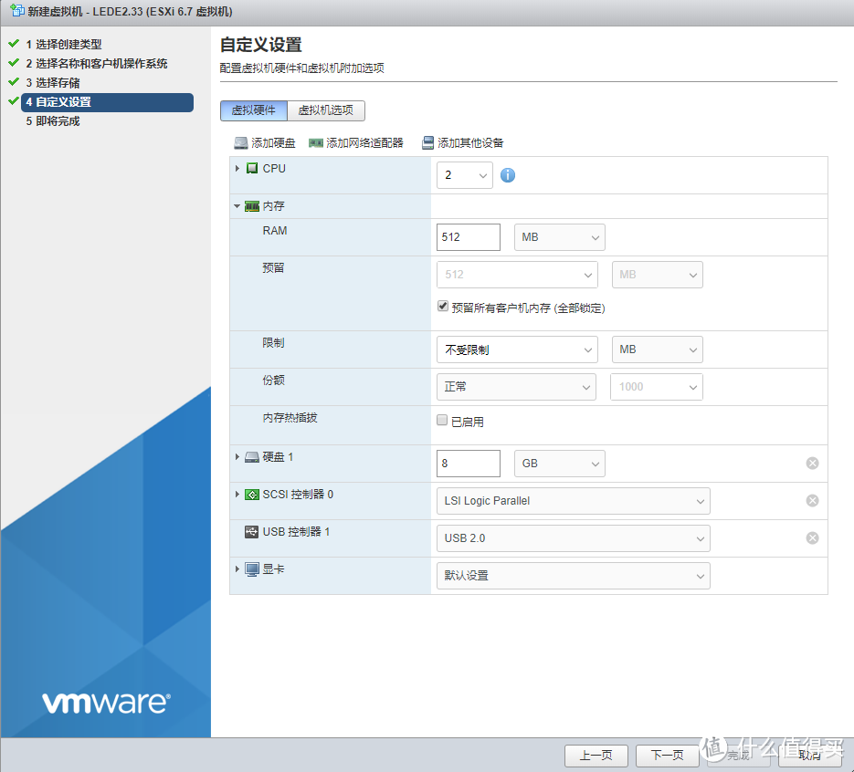Switch to the 虚拟机选项 tab
The width and height of the screenshot is (854, 772).
324,110
